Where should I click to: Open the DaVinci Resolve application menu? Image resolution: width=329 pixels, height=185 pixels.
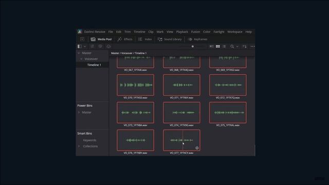pyautogui.click(x=95, y=32)
